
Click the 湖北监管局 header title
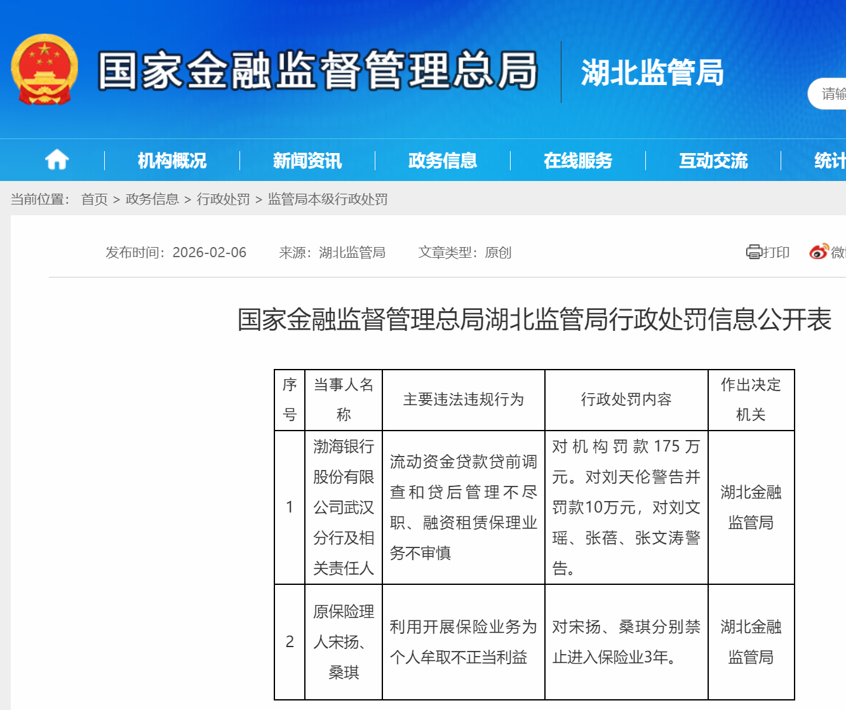pos(652,72)
